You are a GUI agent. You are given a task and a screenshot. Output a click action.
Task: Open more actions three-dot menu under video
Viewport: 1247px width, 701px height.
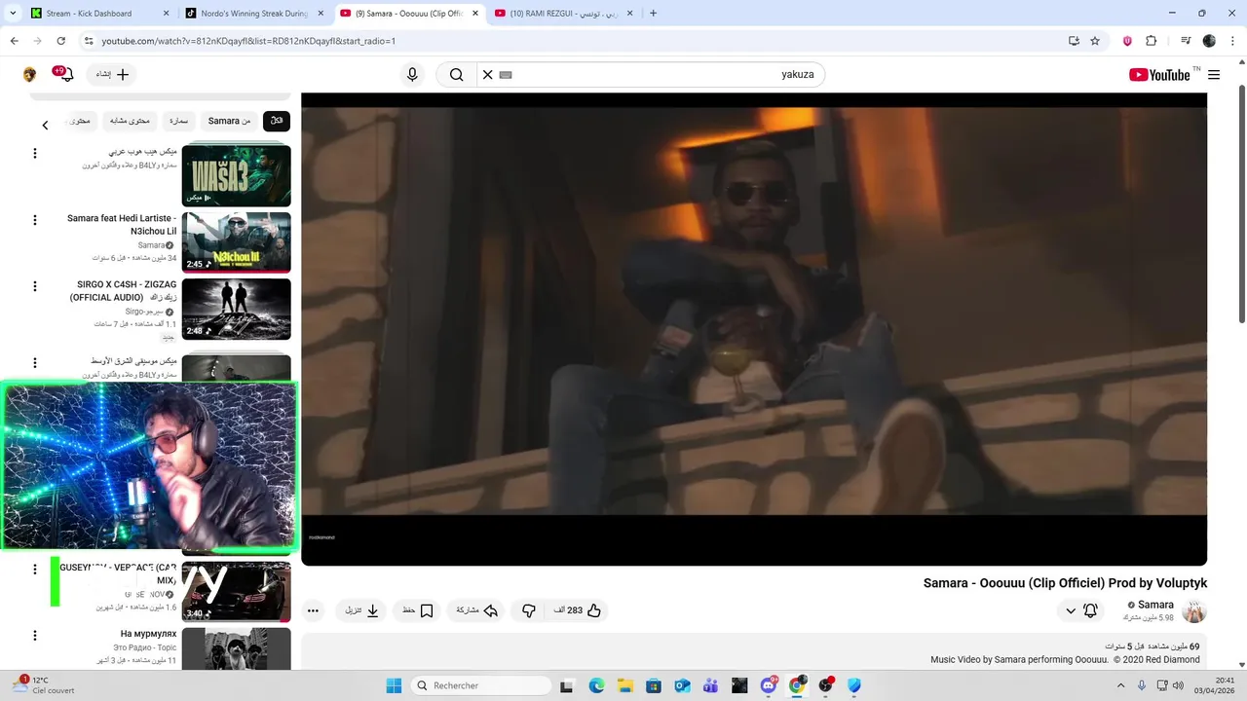313,610
